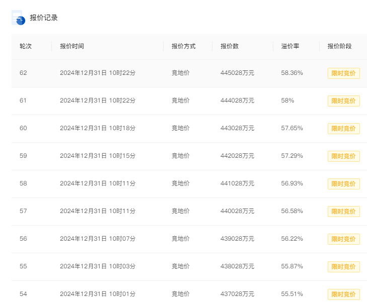
Task: Click the 报价数 column header
Action: pyautogui.click(x=230, y=46)
